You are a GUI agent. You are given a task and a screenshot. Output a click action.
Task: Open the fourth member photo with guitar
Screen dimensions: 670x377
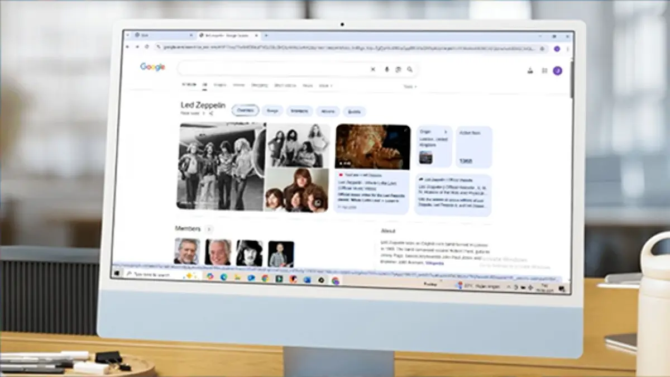coord(281,254)
